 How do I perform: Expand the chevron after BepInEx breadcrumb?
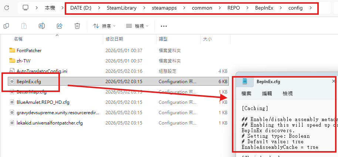[x=281, y=8]
